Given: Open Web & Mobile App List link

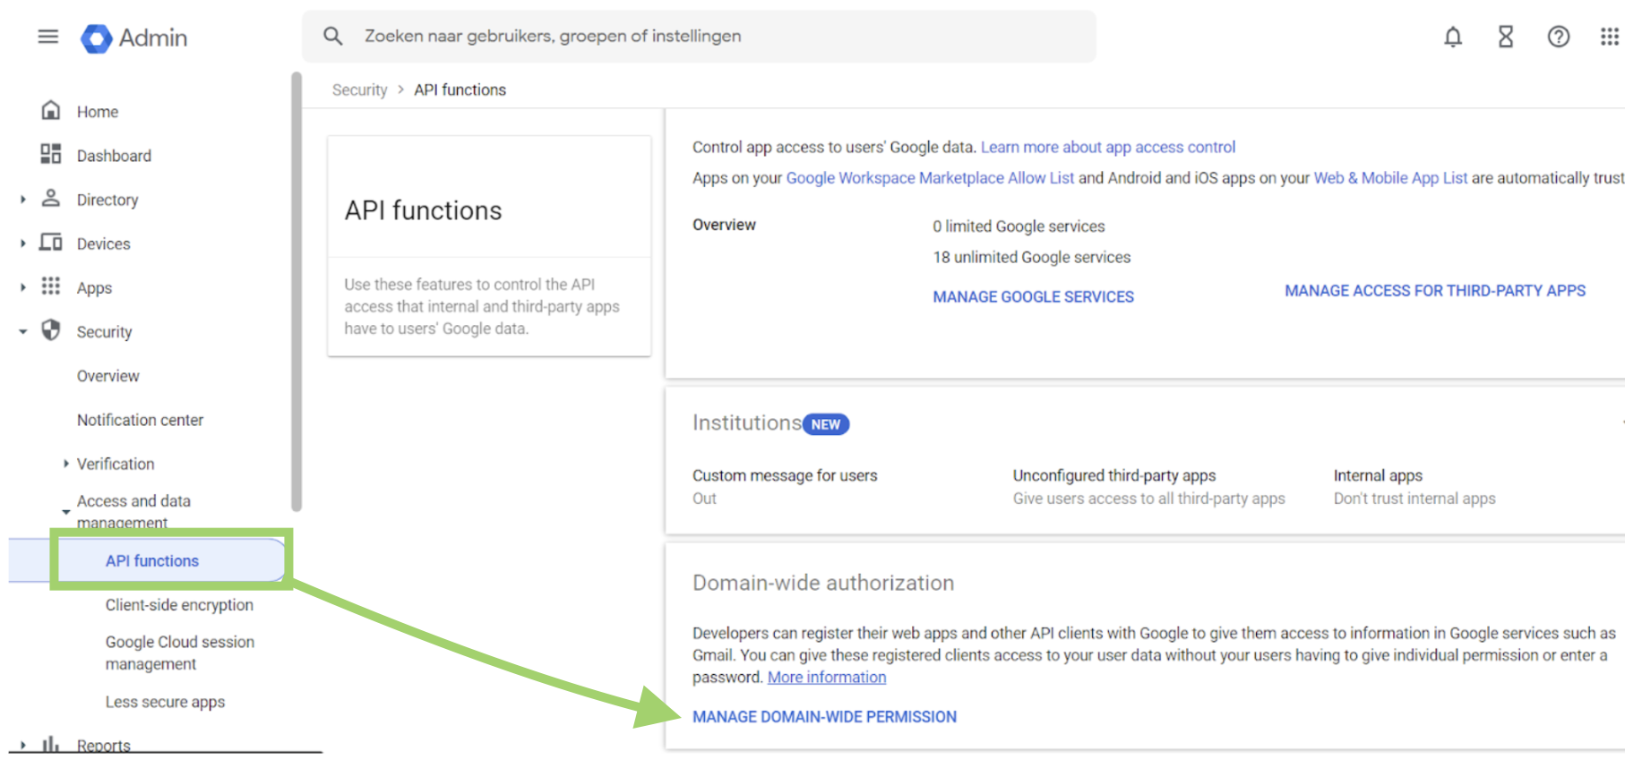Looking at the screenshot, I should click(1390, 178).
